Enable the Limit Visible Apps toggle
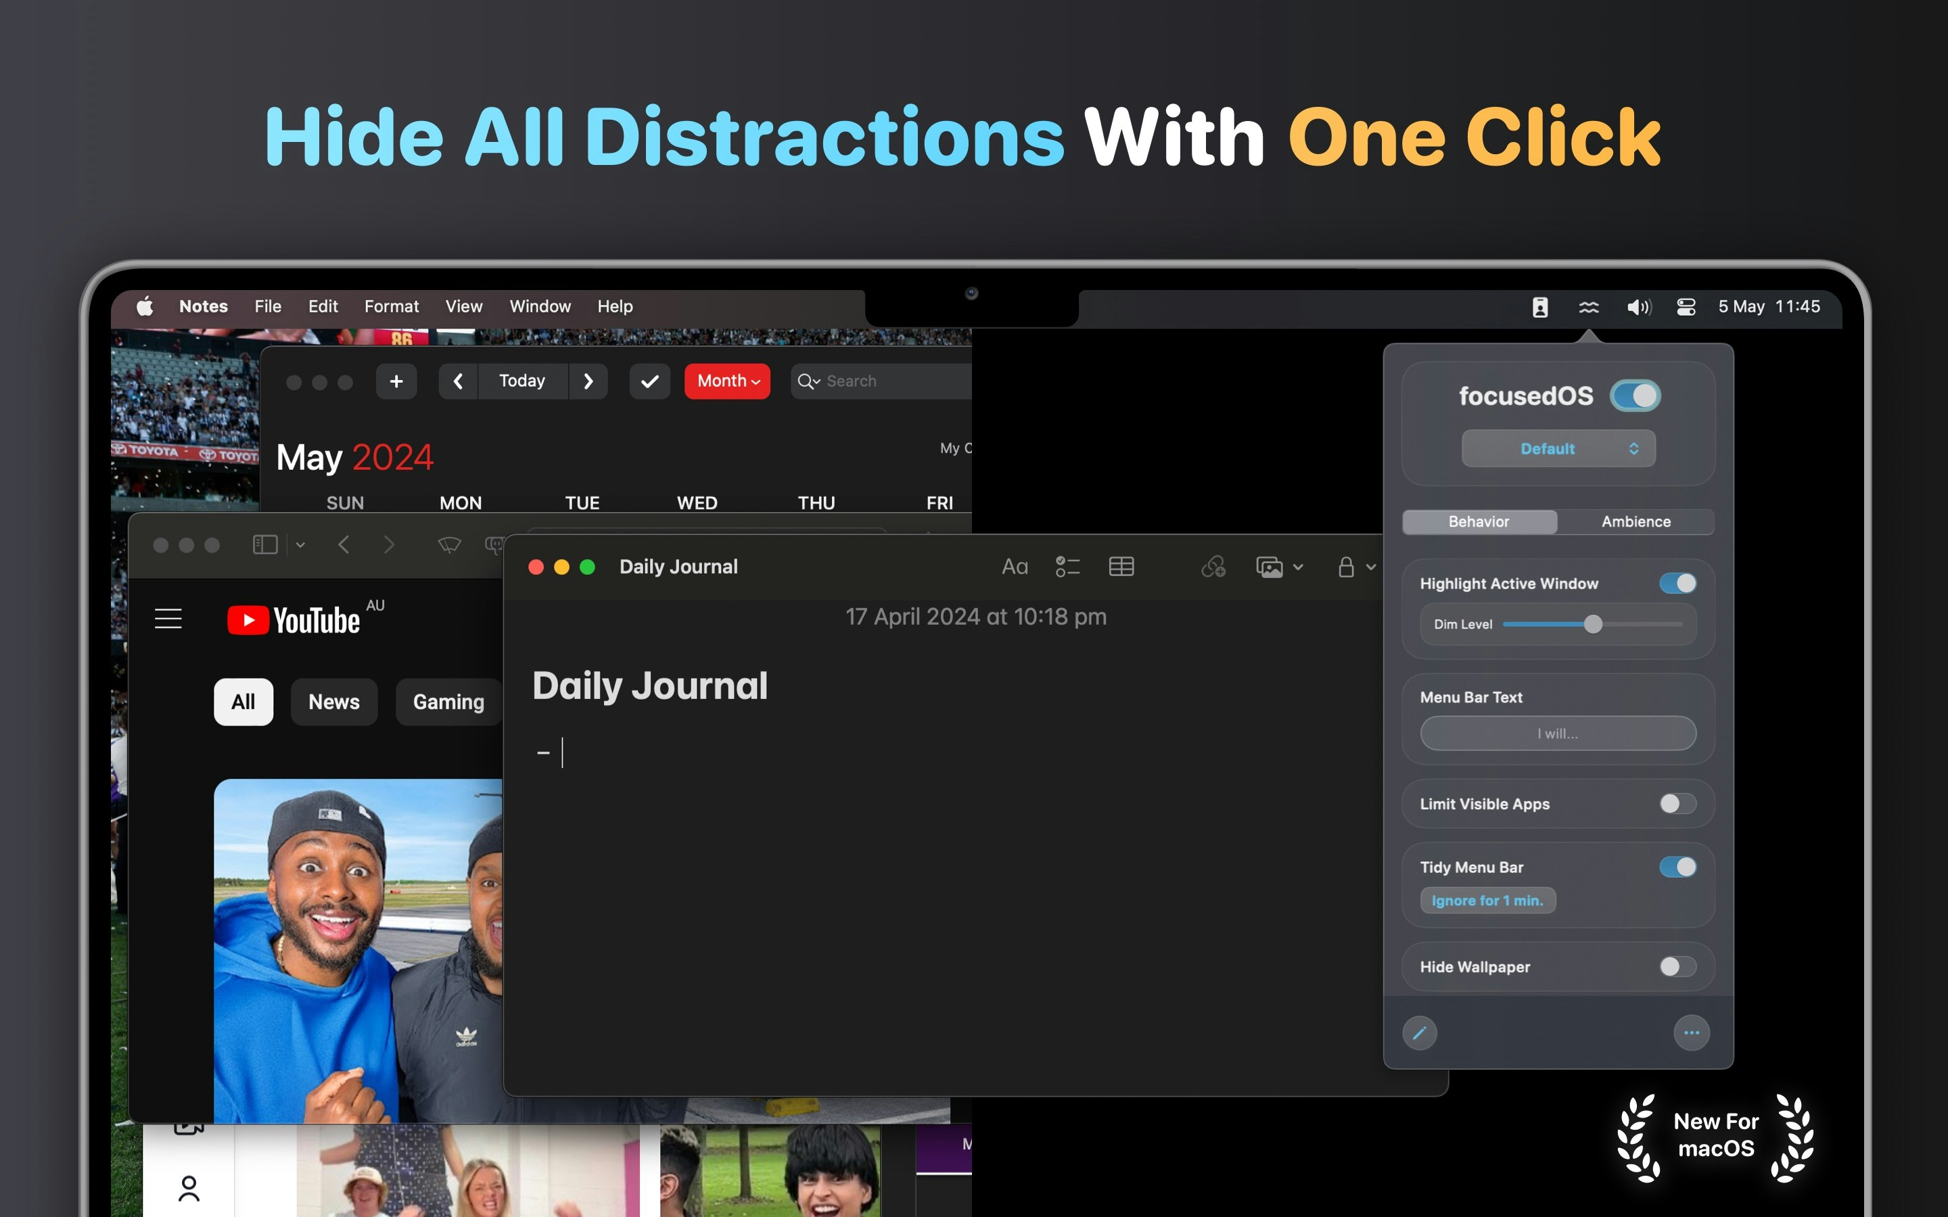 coord(1677,804)
